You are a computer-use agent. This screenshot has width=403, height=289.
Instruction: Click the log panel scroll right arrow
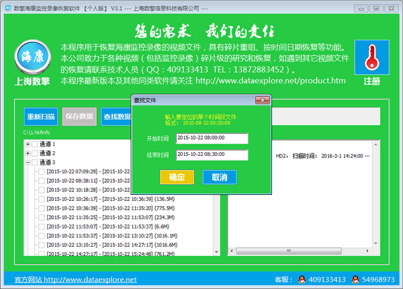pos(367,251)
